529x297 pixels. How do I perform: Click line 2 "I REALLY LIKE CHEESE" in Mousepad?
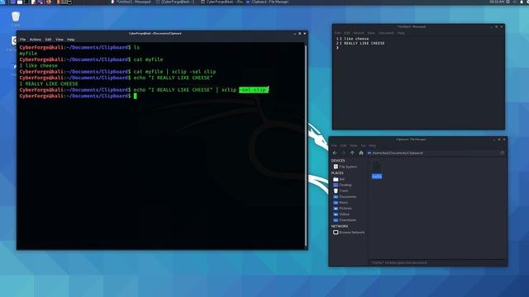[362, 43]
